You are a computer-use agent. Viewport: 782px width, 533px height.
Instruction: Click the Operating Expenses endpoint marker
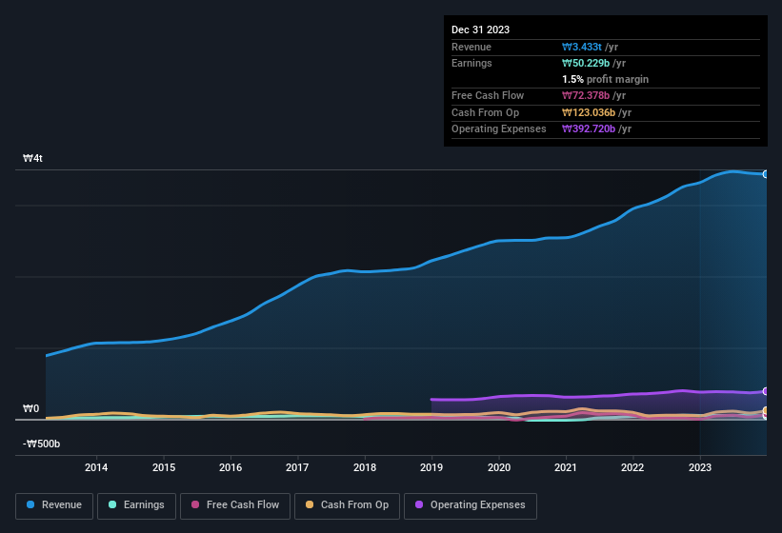coord(766,391)
